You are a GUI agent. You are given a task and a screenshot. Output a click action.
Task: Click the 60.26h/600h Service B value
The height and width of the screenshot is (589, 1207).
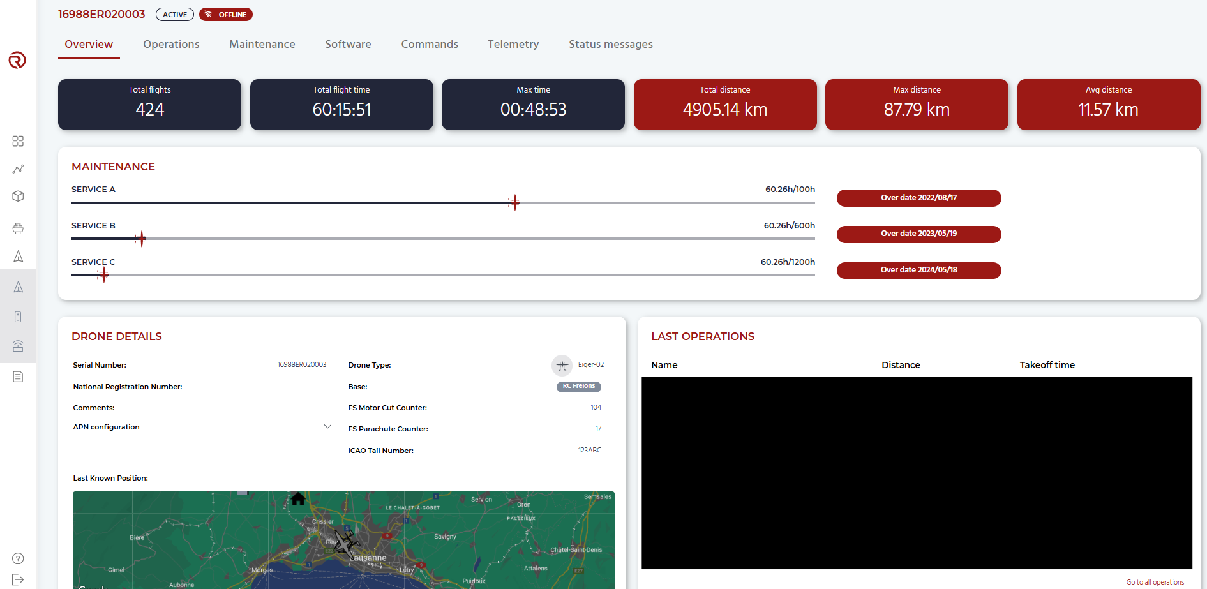pyautogui.click(x=790, y=225)
